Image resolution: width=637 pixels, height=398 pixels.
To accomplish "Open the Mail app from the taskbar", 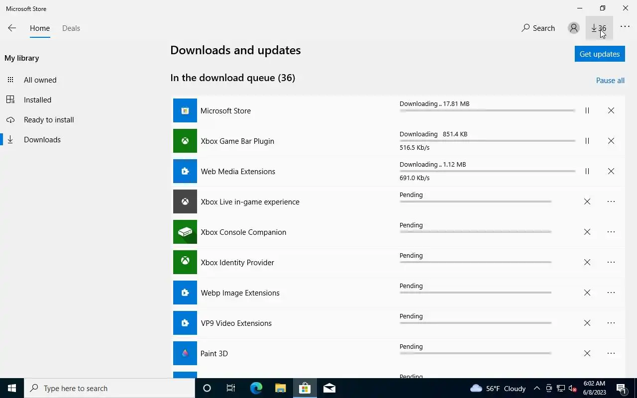I will [x=329, y=388].
